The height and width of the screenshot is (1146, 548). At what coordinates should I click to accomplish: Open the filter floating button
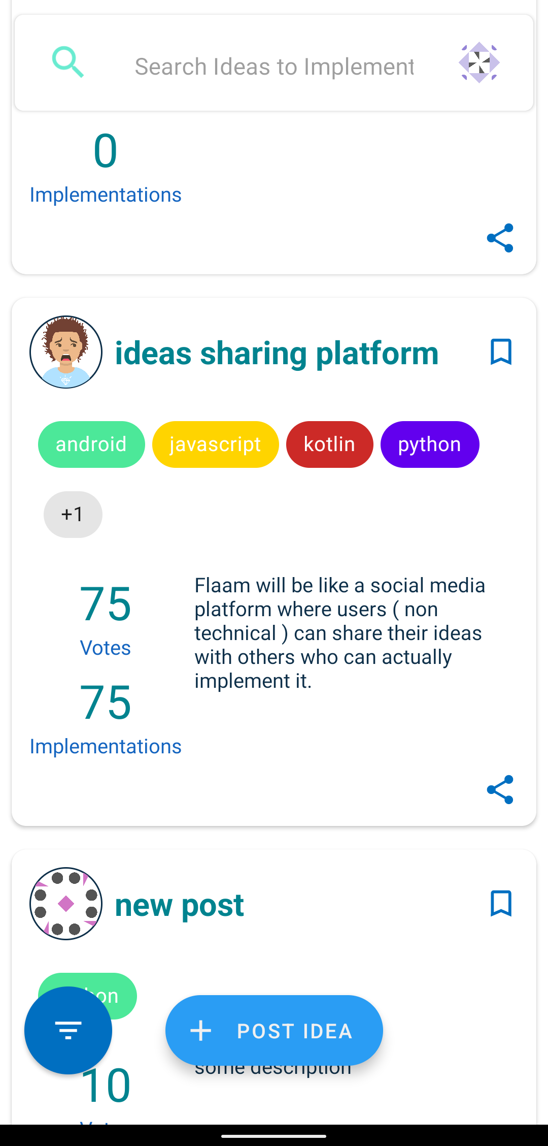click(68, 1030)
